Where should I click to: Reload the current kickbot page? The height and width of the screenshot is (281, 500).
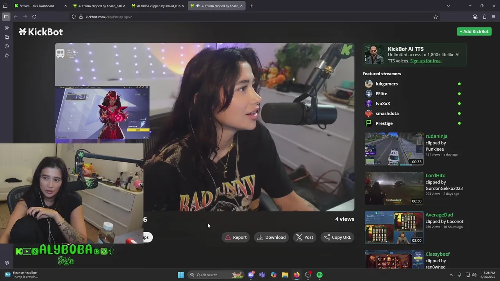coord(34,17)
